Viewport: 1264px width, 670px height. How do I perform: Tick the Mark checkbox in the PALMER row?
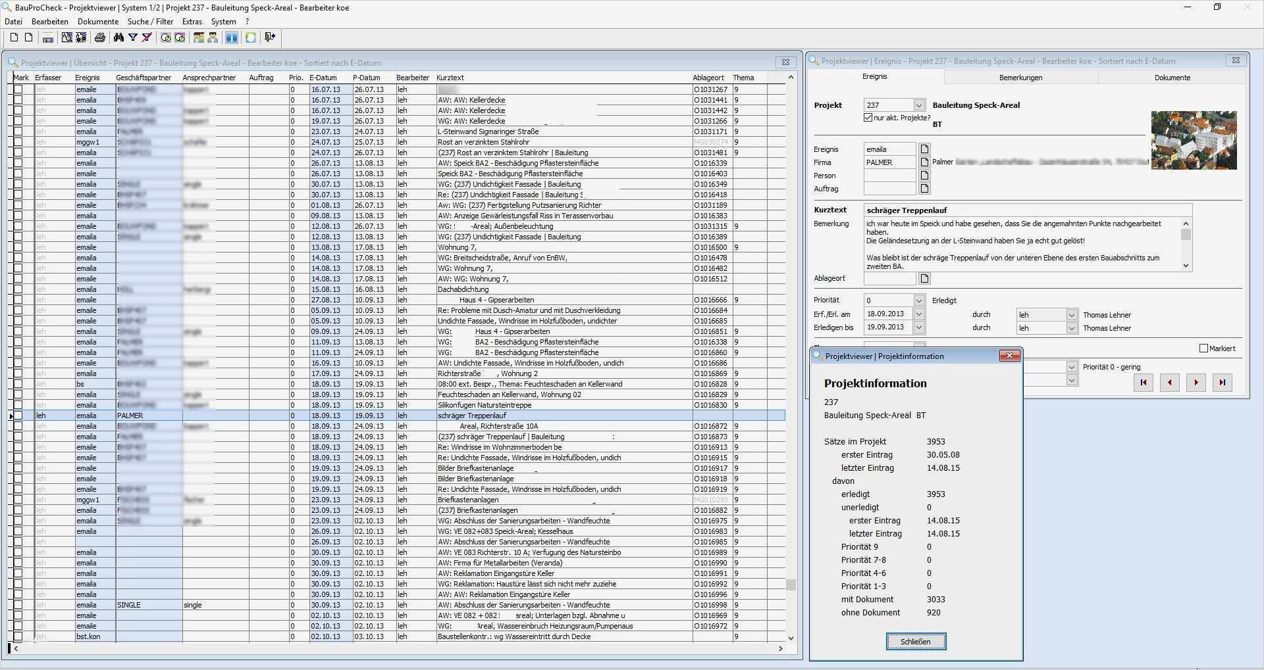18,416
